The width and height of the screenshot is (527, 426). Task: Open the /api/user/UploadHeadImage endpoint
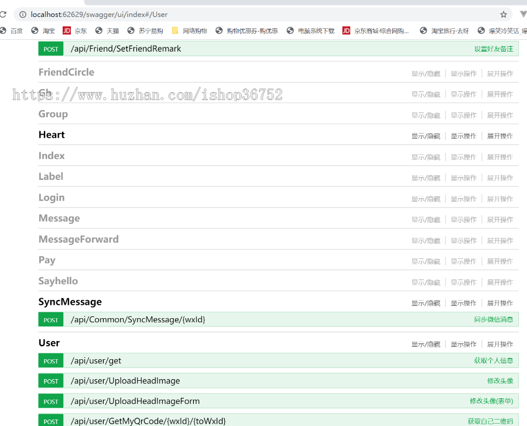125,381
